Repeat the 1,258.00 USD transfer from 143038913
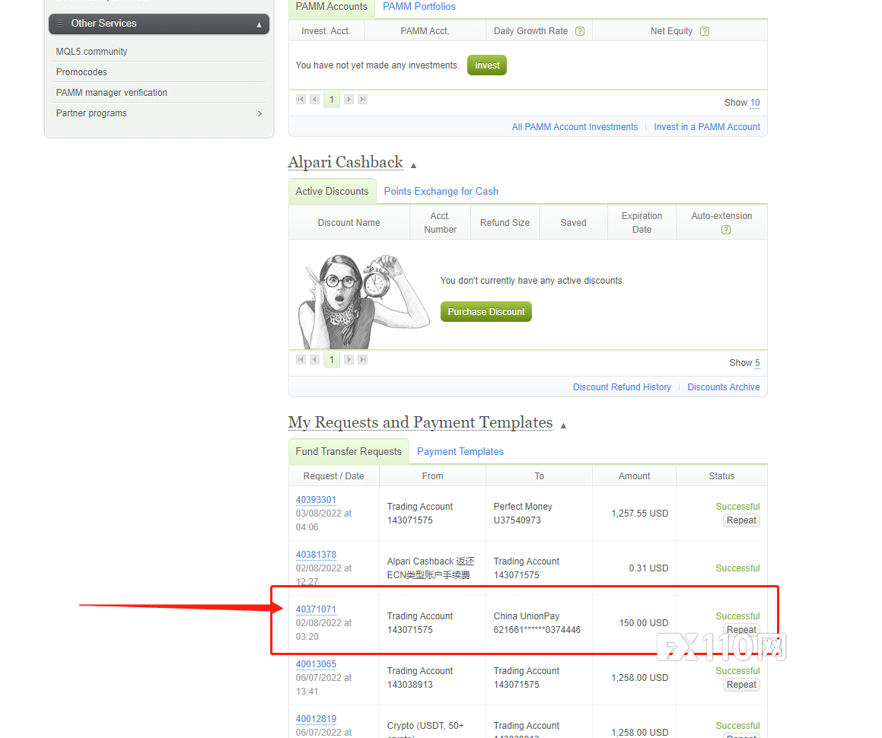The width and height of the screenshot is (882, 738). [741, 685]
